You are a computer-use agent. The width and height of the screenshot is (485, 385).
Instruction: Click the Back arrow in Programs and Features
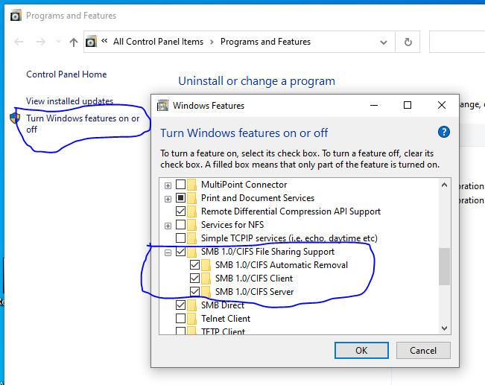tap(19, 42)
